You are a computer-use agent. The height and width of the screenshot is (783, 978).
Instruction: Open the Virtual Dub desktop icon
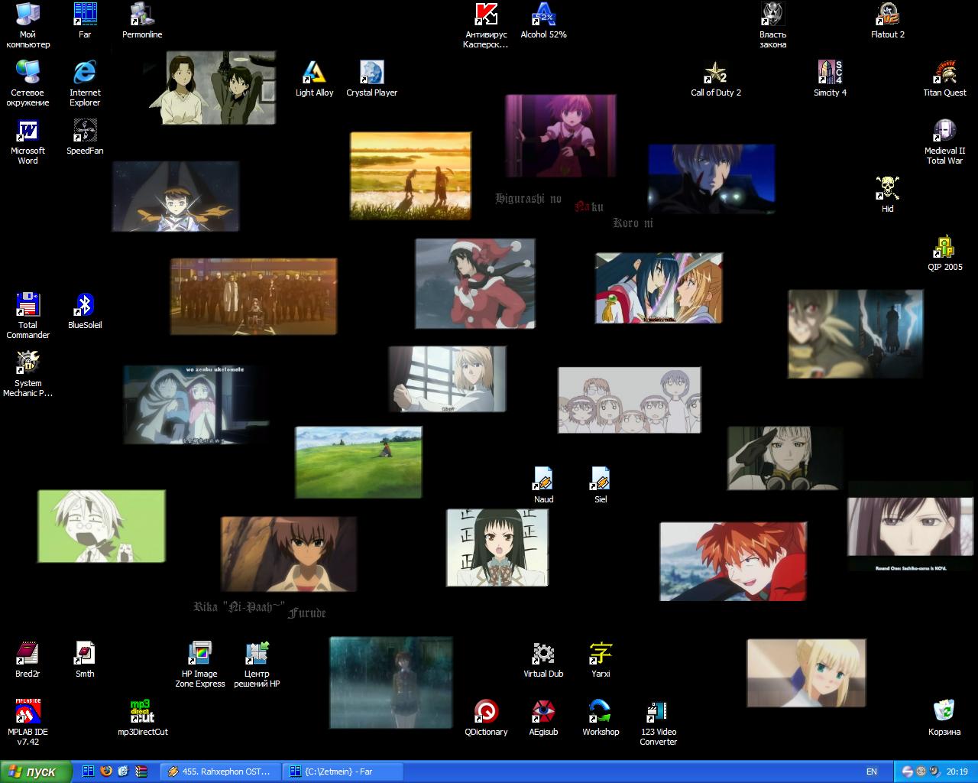543,655
